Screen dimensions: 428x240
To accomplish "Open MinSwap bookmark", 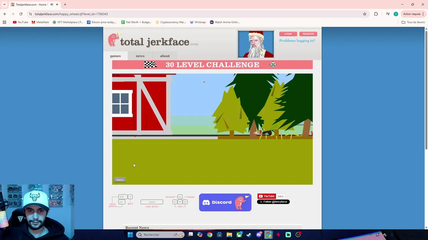I will coord(198,22).
